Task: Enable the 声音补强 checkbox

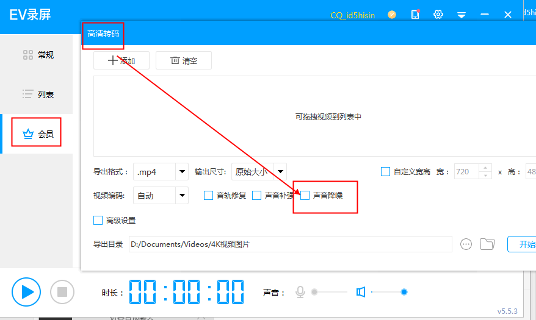Action: [256, 196]
